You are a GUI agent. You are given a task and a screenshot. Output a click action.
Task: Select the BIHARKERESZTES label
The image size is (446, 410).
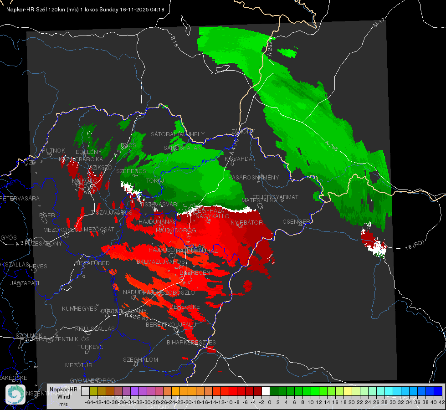click(191, 342)
